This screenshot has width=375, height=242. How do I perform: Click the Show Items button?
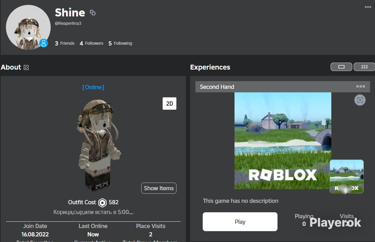point(159,188)
